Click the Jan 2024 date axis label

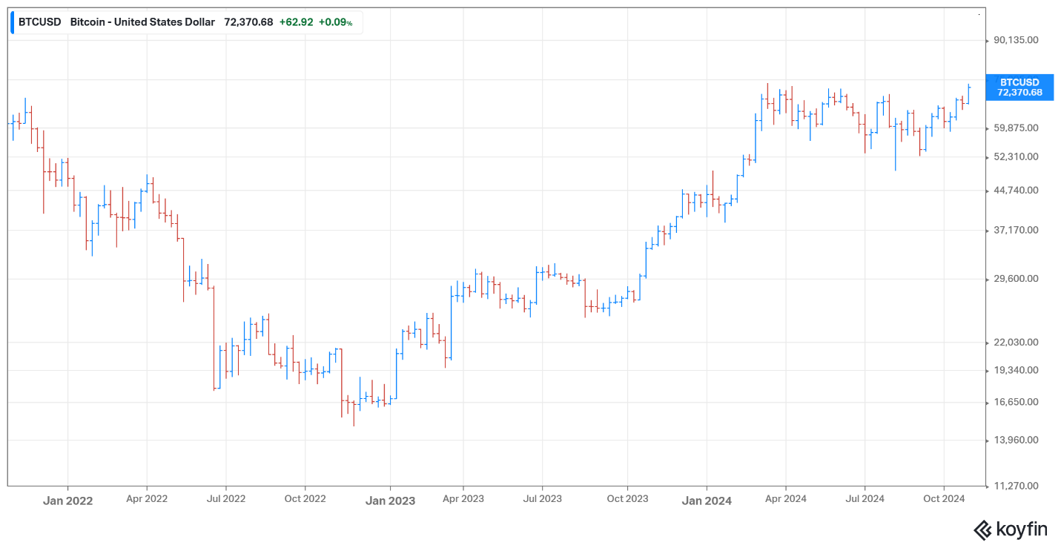(x=707, y=501)
